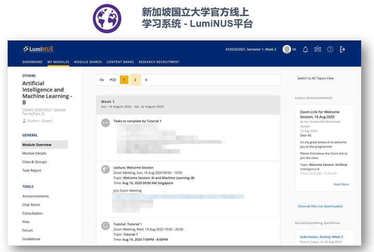Screen dimensions: 374x252
Task: Open Chat Room in sidebar
Action: (x=31, y=205)
